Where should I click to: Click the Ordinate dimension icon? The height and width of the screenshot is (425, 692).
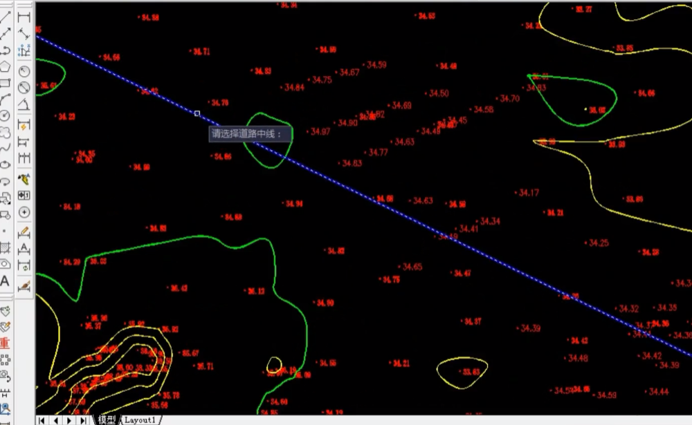point(24,50)
